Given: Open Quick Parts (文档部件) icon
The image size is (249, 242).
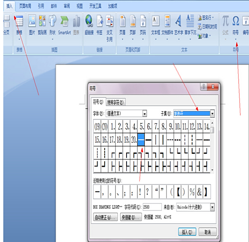Looking at the screenshot, I should pyautogui.click(x=167, y=21).
